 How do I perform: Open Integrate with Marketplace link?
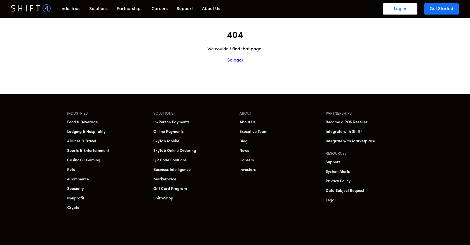click(350, 141)
